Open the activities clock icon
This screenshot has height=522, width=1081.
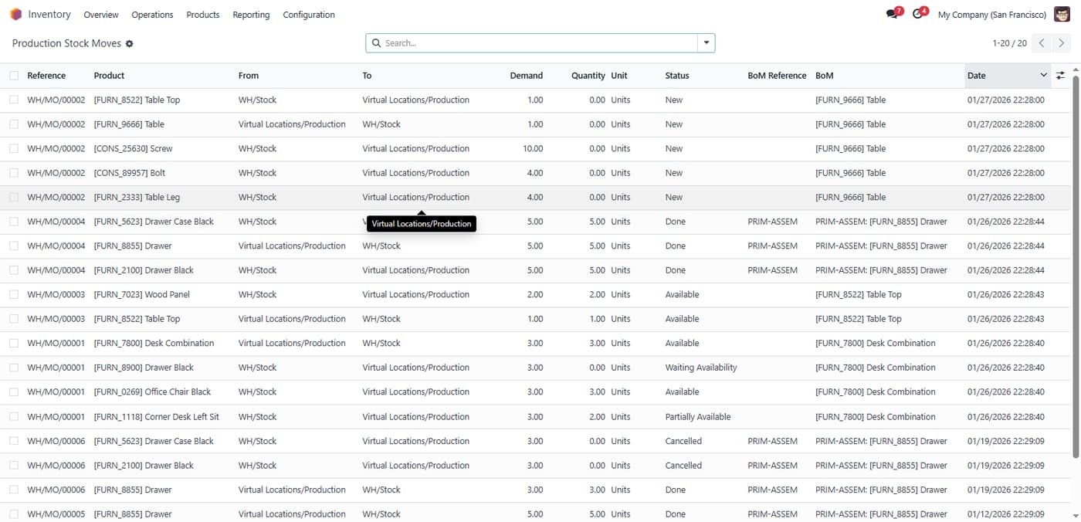pos(919,14)
